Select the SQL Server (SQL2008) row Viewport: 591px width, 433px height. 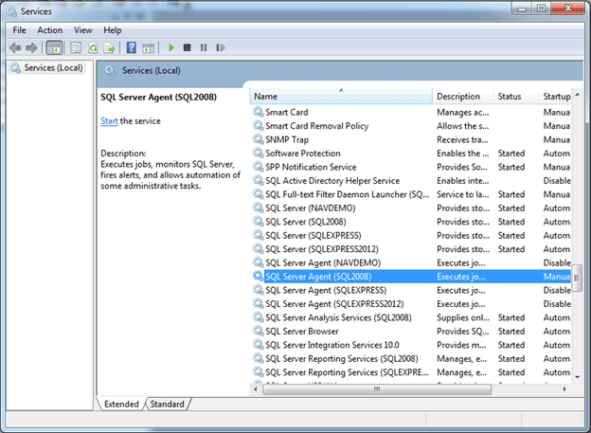412,222
